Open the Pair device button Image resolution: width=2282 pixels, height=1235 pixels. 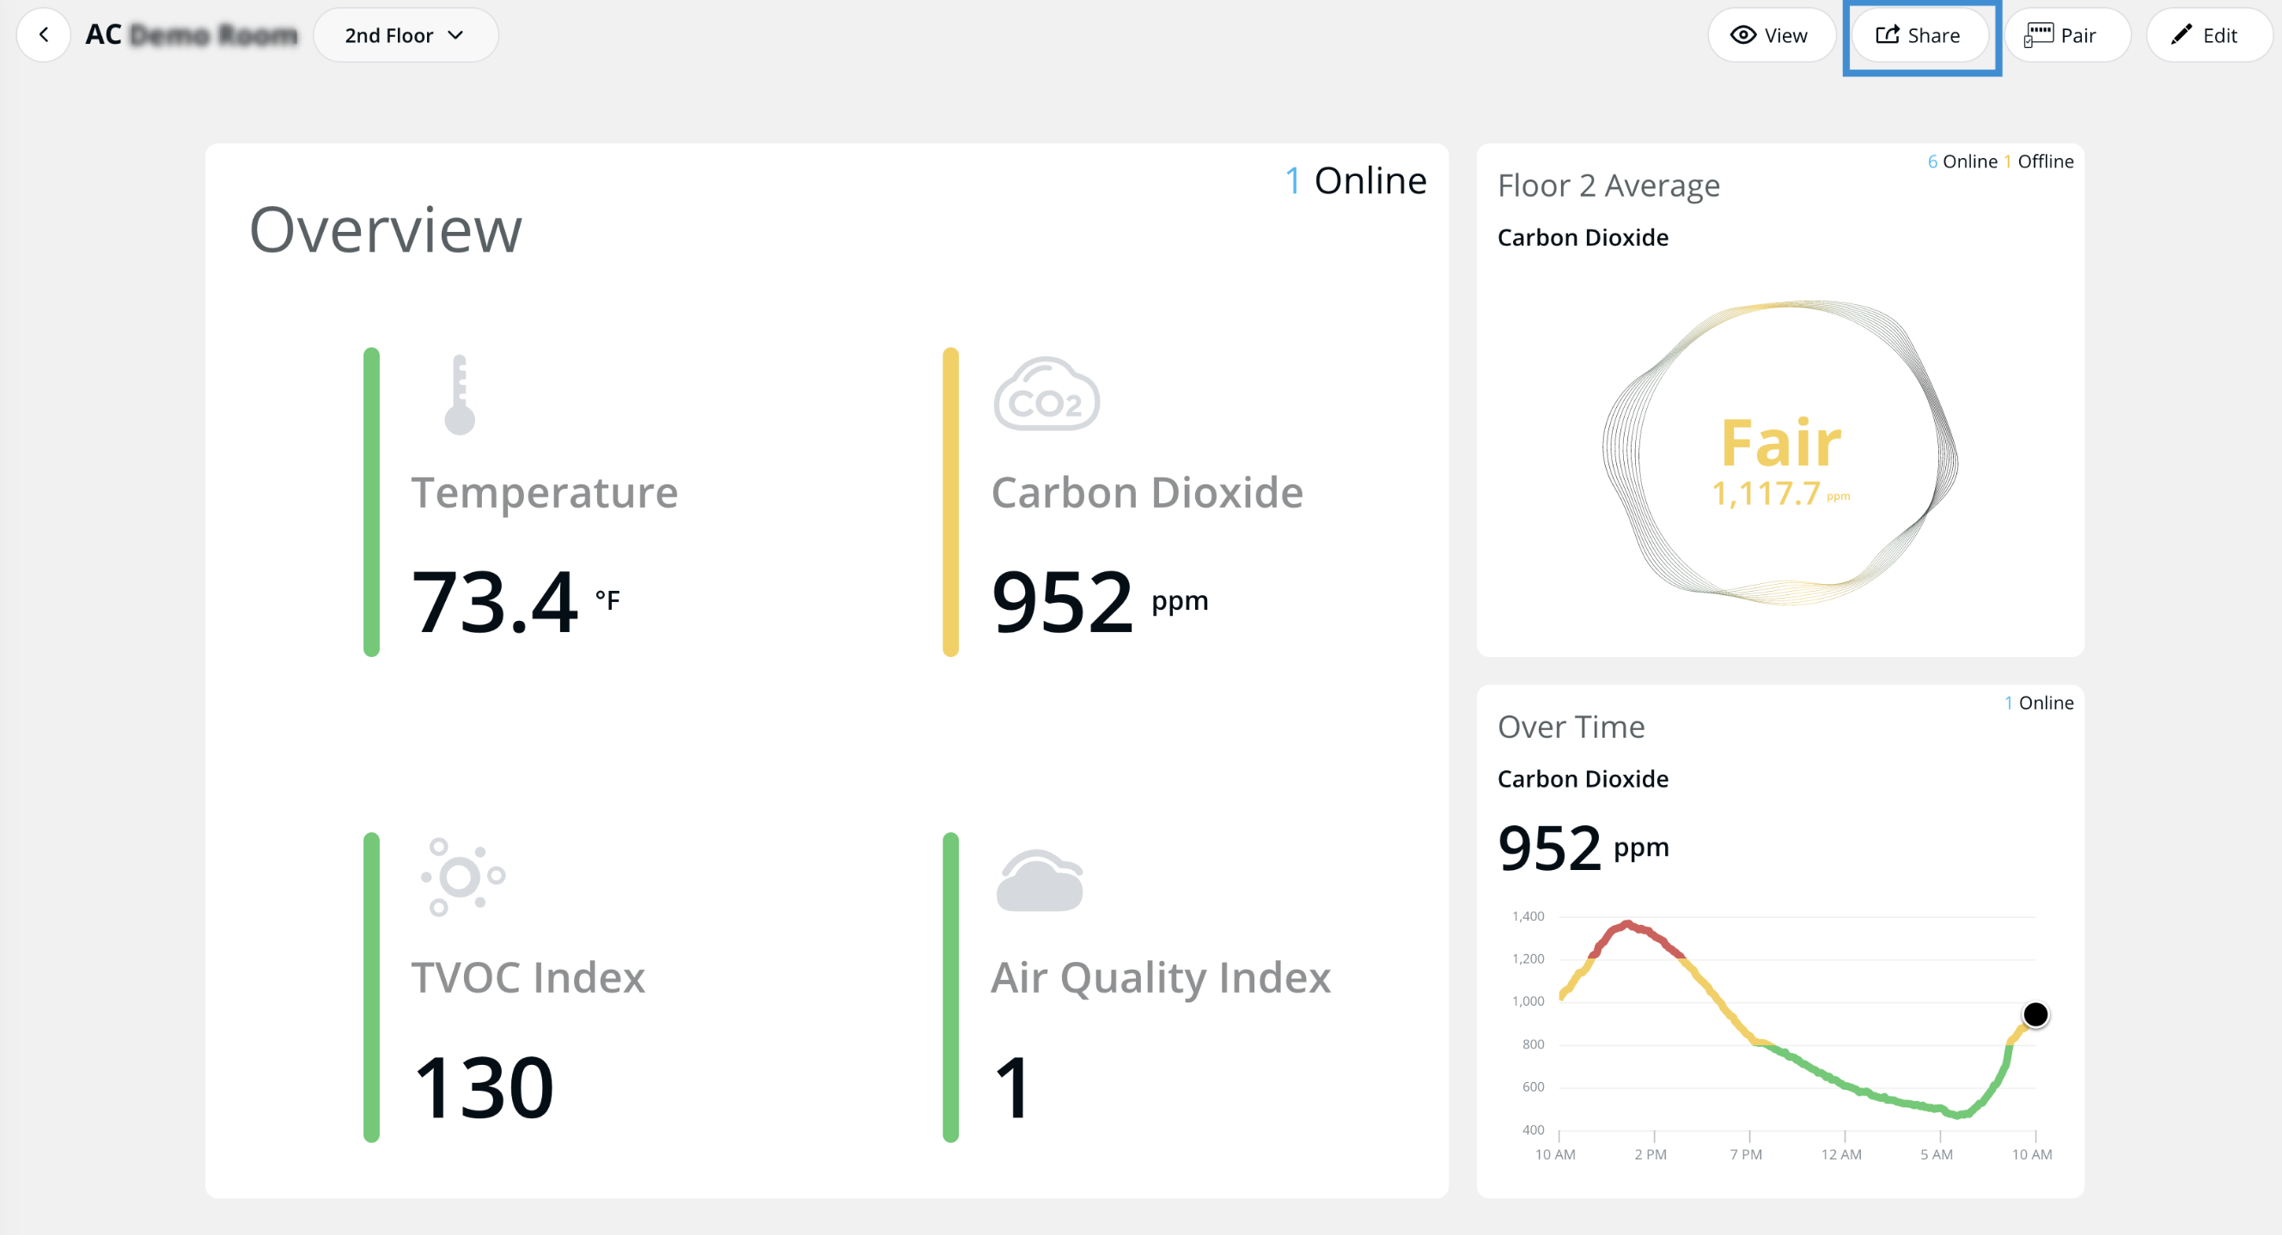[x=2065, y=35]
